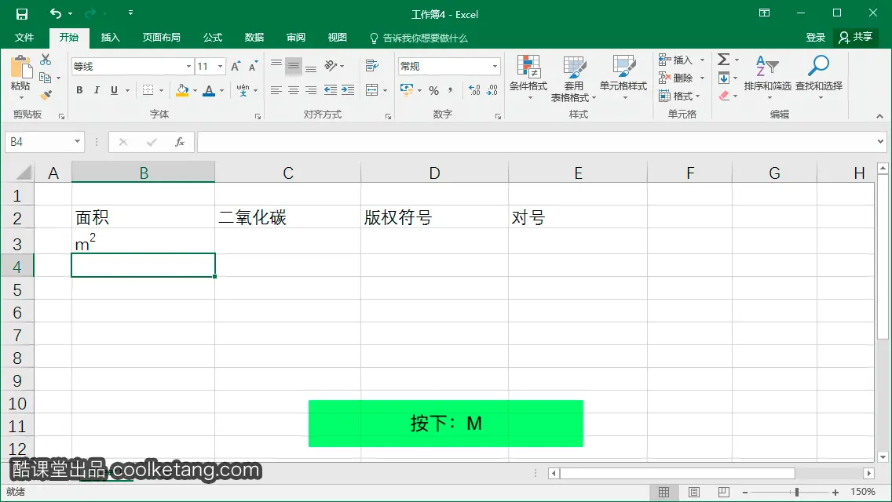
Task: Switch to Page Layout view in status bar
Action: 694,492
